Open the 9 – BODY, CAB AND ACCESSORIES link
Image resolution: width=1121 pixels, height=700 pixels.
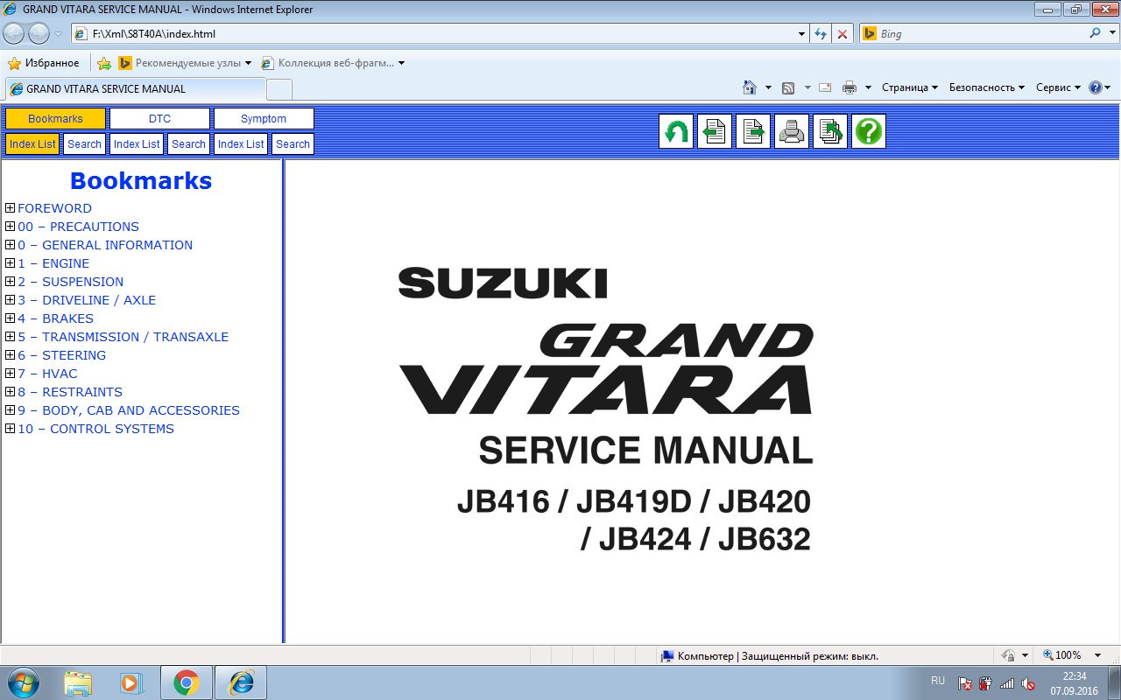tap(129, 410)
